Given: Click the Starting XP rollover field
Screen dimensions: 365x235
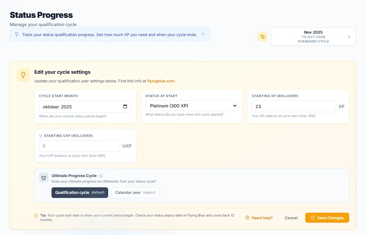Looking at the screenshot, I should coord(294,107).
